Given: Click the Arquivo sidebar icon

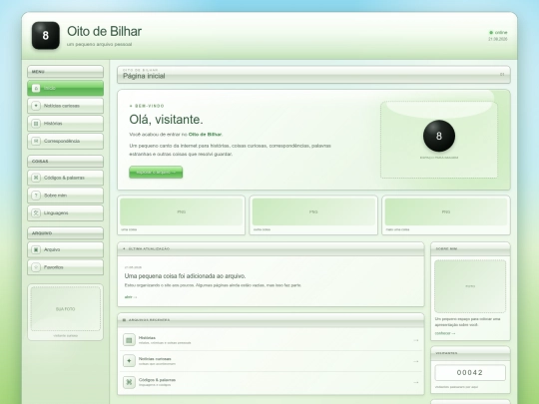Looking at the screenshot, I should click(x=36, y=249).
